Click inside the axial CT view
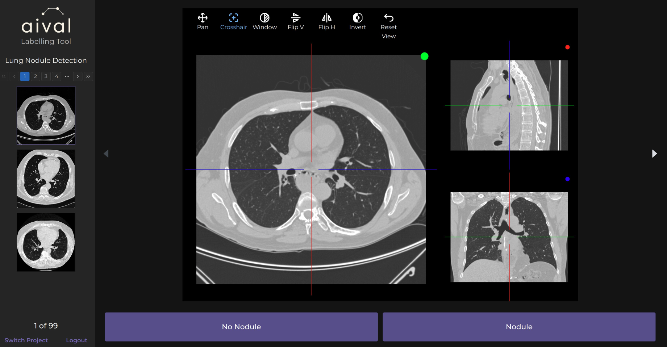This screenshot has width=667, height=347. [311, 169]
